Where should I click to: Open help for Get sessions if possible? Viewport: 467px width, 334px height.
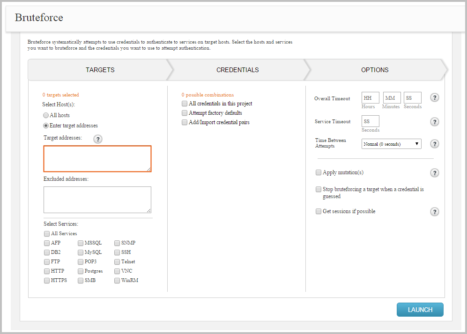click(435, 212)
